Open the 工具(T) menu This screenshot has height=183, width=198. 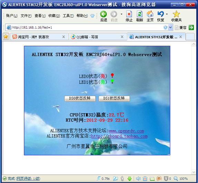click(68, 16)
